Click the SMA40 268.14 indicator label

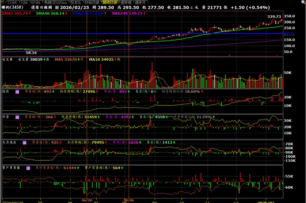[x=52, y=14]
